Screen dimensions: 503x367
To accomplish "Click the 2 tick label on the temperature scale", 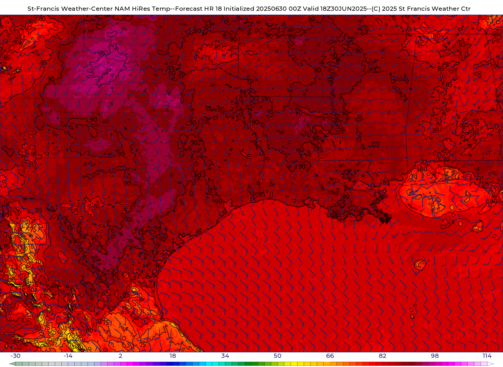I will pyautogui.click(x=121, y=356).
